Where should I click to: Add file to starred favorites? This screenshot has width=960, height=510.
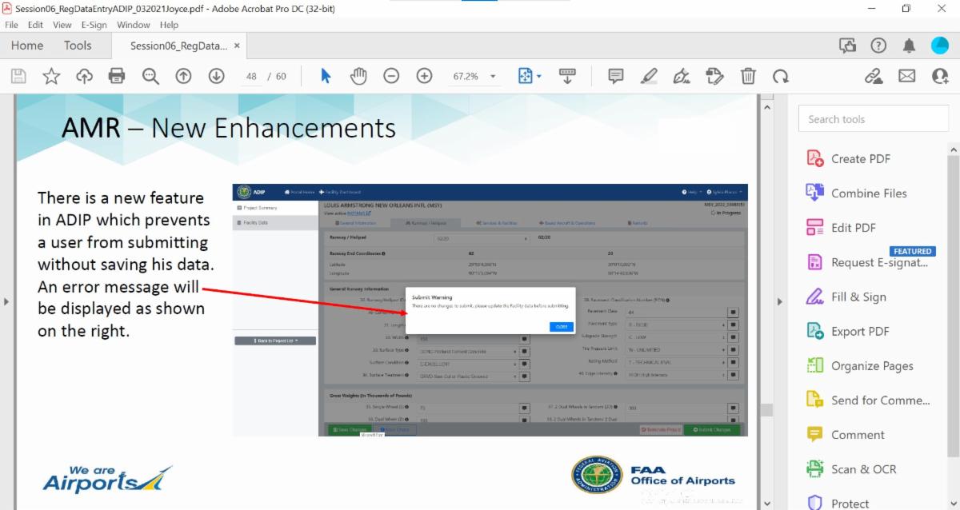point(51,76)
